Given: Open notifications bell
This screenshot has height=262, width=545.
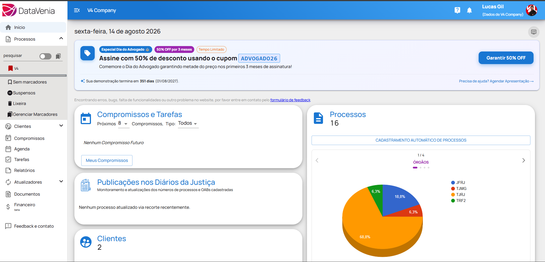Looking at the screenshot, I should click(x=469, y=10).
